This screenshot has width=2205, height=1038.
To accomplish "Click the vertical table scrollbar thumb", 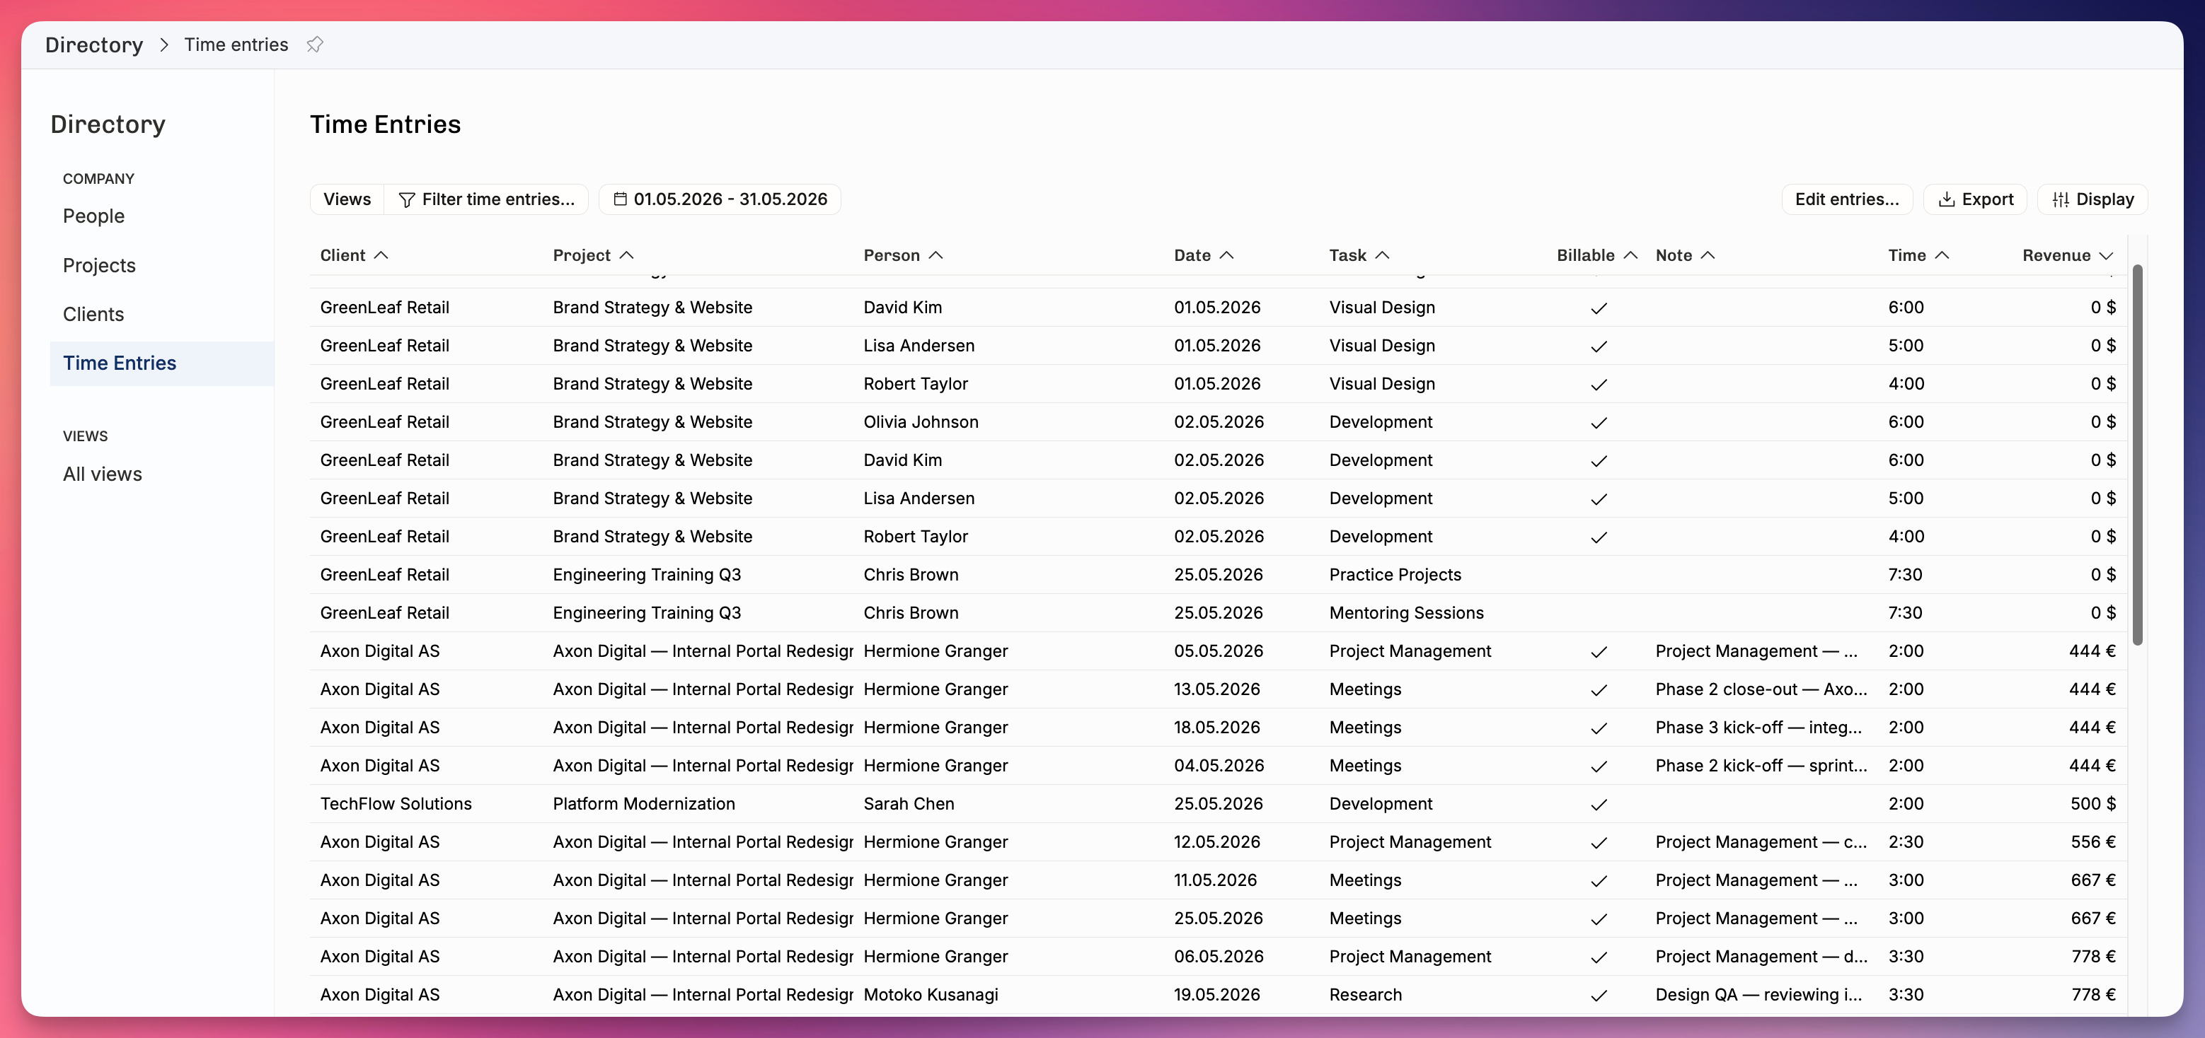I will [2137, 455].
